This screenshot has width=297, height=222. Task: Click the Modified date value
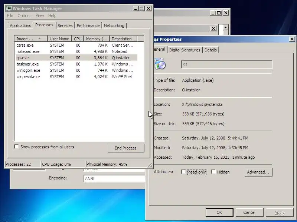tap(215, 147)
